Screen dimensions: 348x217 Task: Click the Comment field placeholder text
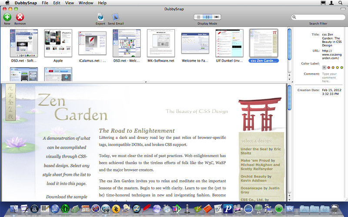coord(329,78)
